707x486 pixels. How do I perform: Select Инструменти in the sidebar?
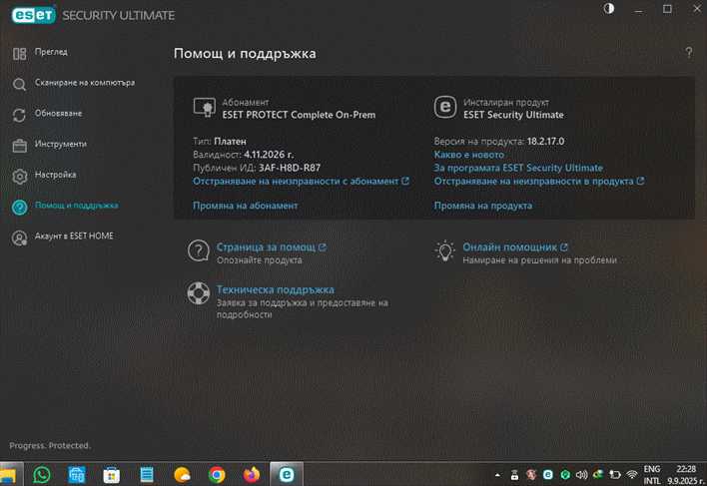[61, 144]
